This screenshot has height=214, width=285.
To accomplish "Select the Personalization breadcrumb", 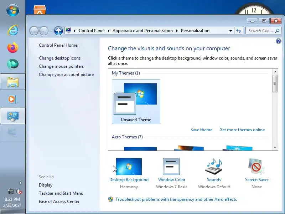I will tap(195, 31).
